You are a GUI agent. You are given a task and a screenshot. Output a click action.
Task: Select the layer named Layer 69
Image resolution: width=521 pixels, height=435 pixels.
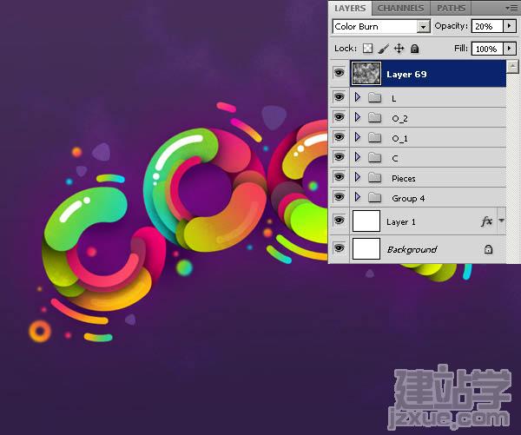pyautogui.click(x=406, y=74)
